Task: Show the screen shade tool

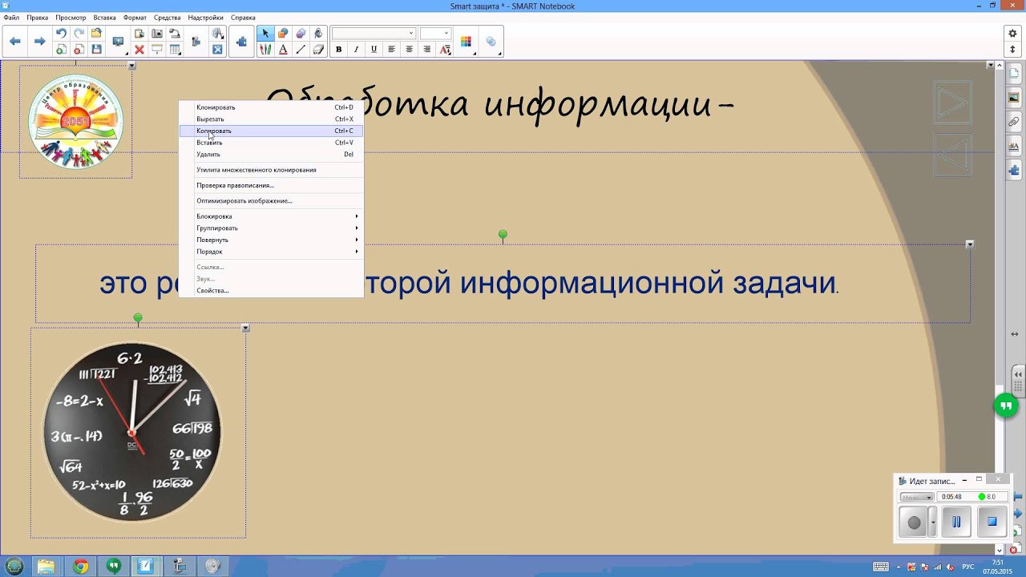Action: pyautogui.click(x=157, y=49)
